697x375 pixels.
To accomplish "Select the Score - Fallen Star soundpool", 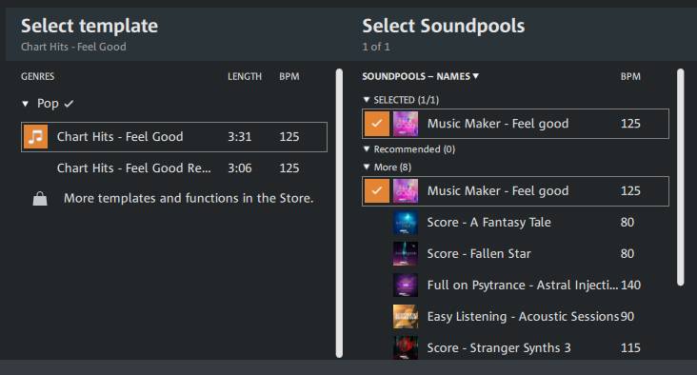I will point(515,254).
